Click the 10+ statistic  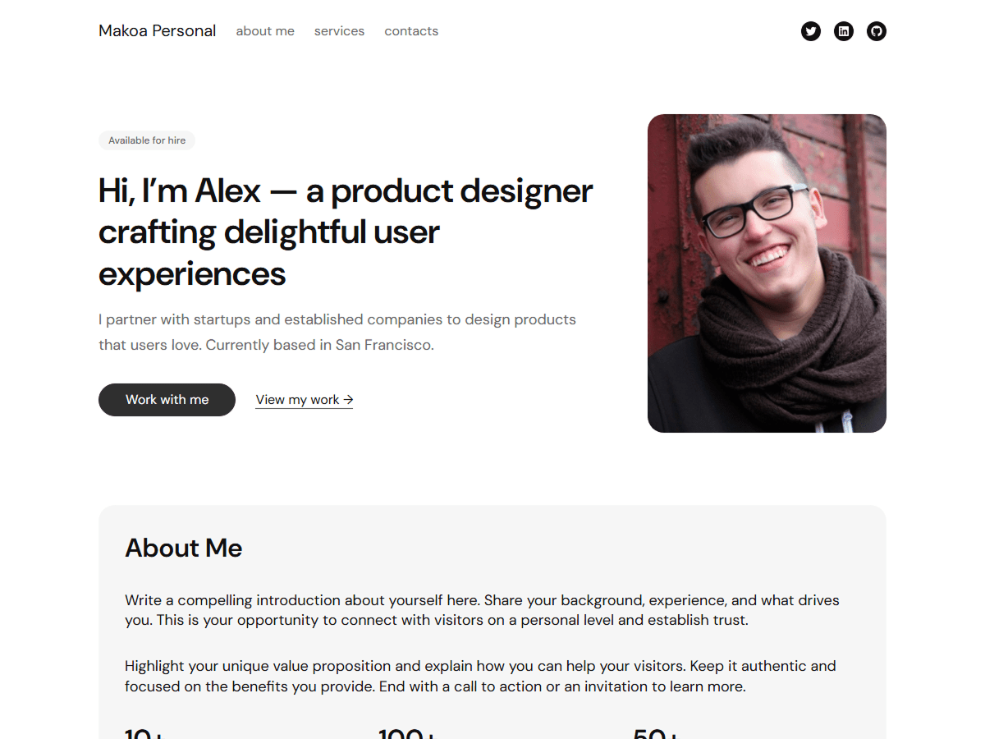145,732
